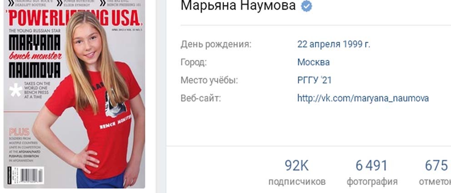The image size is (451, 193).
Task: Click the PLUS section on the cover
Action: pos(20,132)
